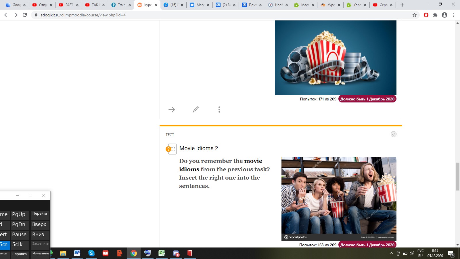Click the upper 'Должно быть 1 Декабрь 2020' badge
Screen dimensions: 460x259
pos(367,99)
